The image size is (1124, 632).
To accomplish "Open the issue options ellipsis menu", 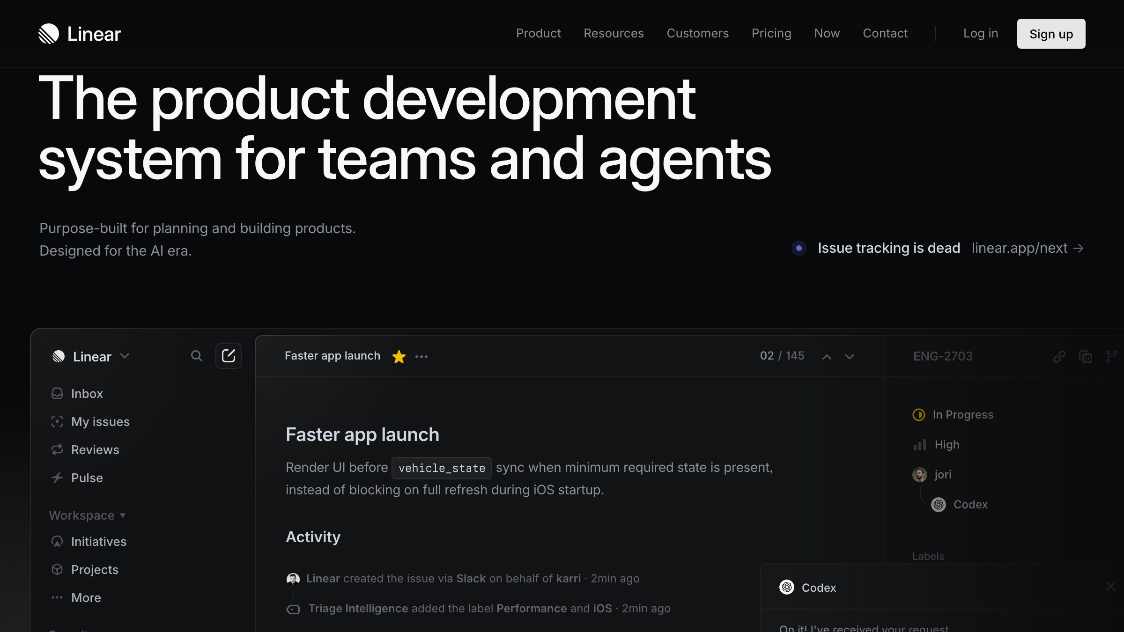I will 421,356.
